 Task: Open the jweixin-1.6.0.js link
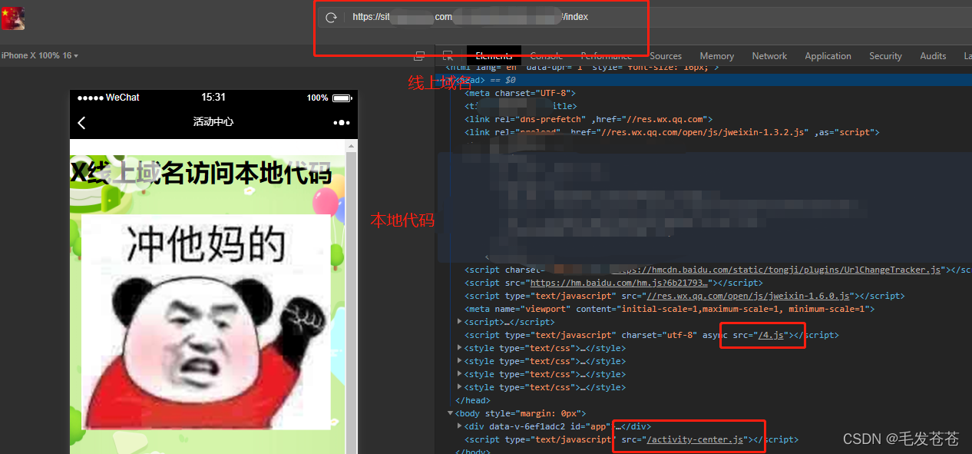point(748,296)
